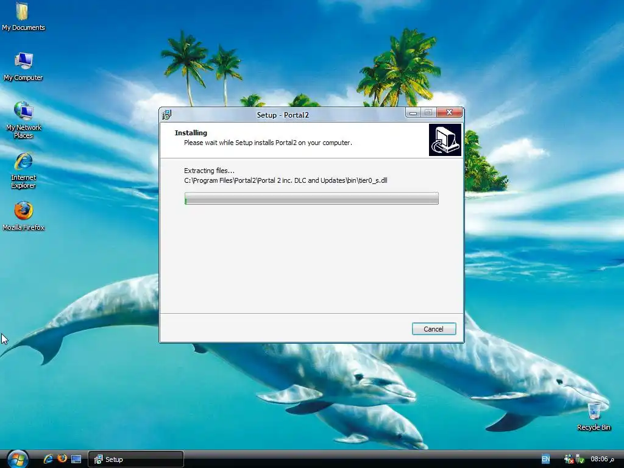Click the file path ending tier0_s.dll
Image resolution: width=624 pixels, height=468 pixels.
tap(285, 180)
